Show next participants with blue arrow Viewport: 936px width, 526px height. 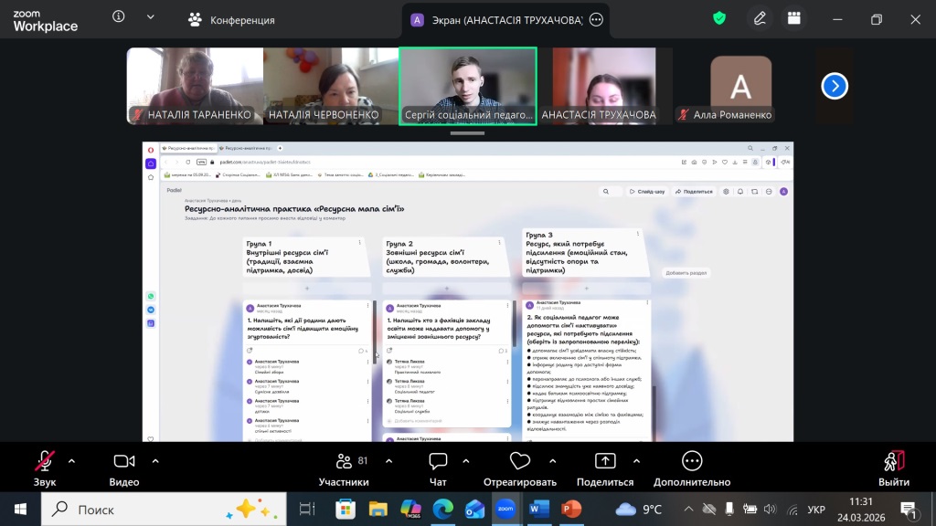click(x=834, y=86)
